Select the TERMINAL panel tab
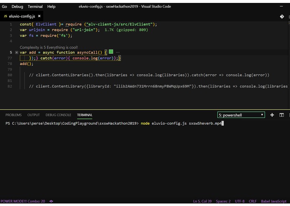This screenshot has width=290, height=206. pos(85,115)
